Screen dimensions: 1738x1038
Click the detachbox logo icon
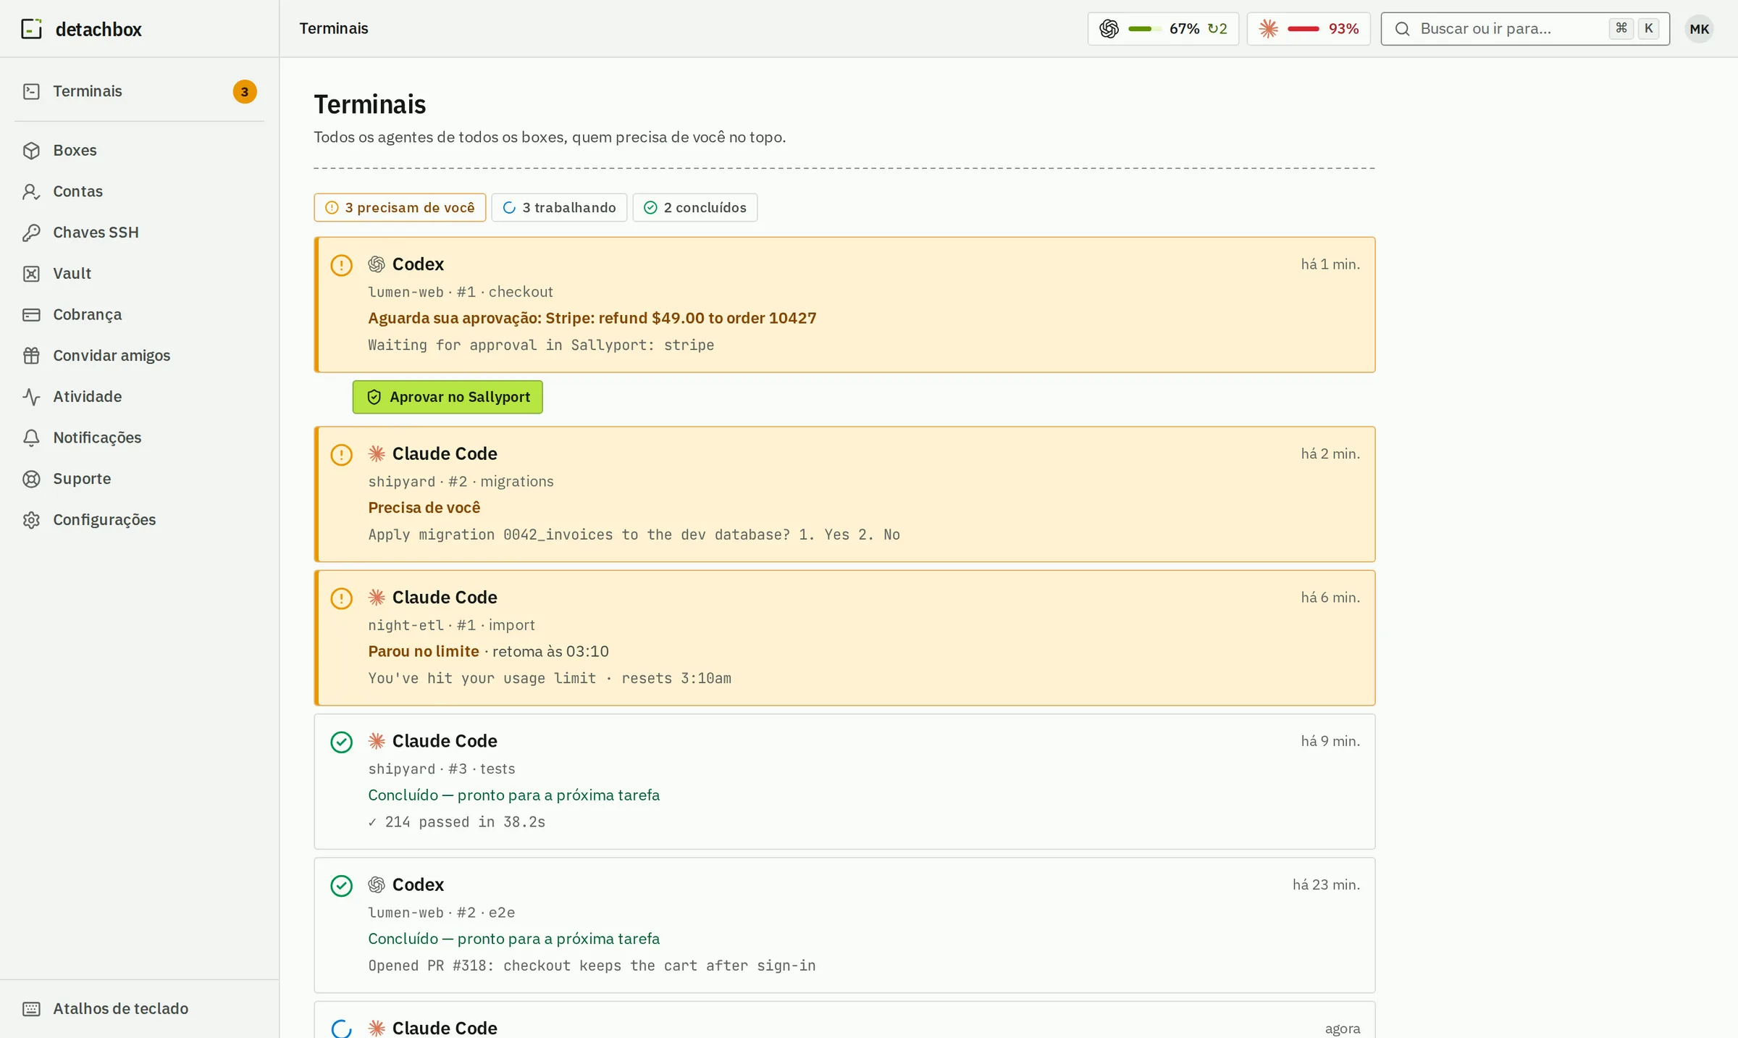(31, 29)
